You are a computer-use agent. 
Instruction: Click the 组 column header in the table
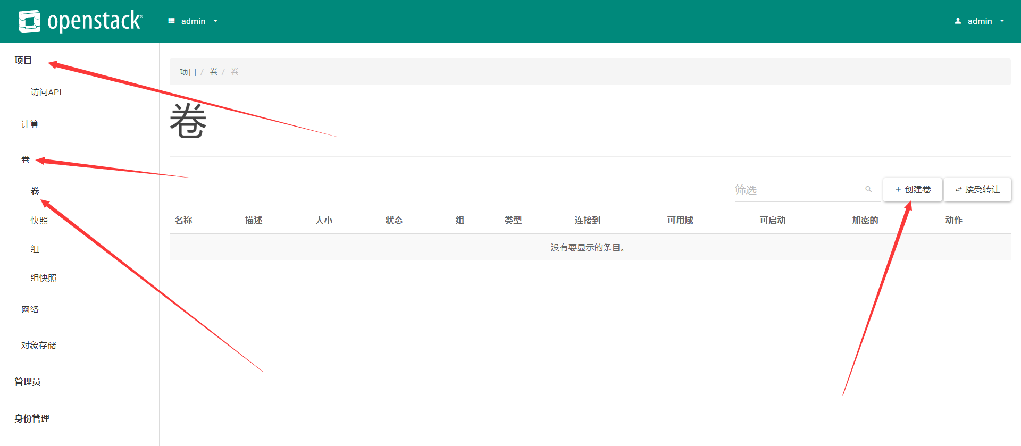point(460,220)
